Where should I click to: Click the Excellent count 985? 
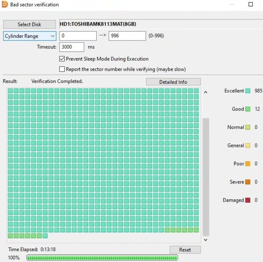(x=259, y=91)
